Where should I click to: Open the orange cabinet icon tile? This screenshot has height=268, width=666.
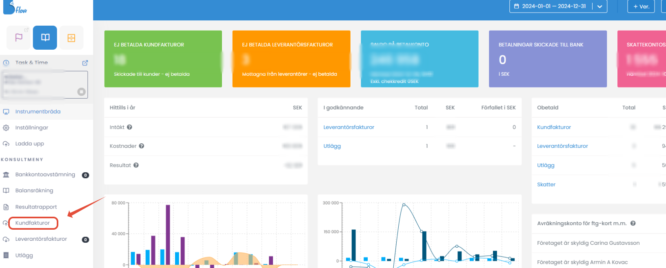pos(71,38)
